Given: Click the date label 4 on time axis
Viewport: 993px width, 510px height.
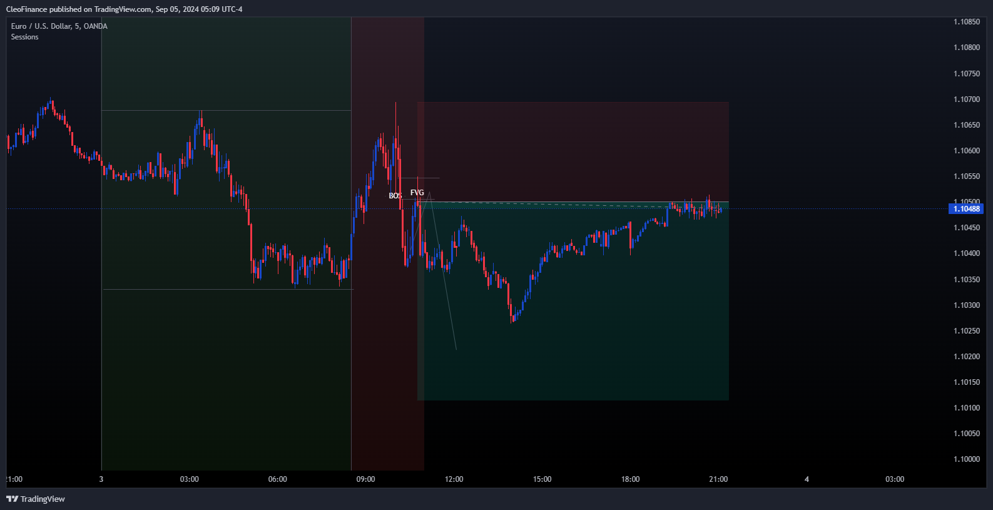Looking at the screenshot, I should (807, 479).
